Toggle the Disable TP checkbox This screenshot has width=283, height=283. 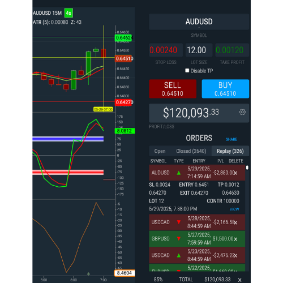tap(187, 71)
